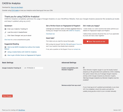Visit the Support Forum link
Image resolution: width=123 pixels, height=112 pixels.
pos(76,44)
